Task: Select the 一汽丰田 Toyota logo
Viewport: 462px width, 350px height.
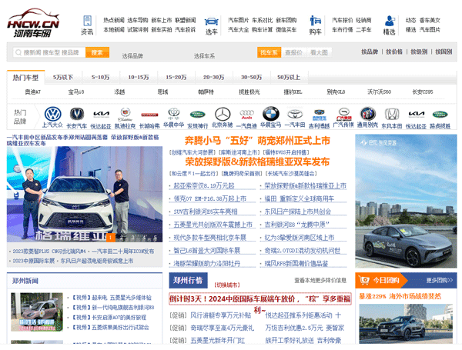Action: [x=295, y=114]
